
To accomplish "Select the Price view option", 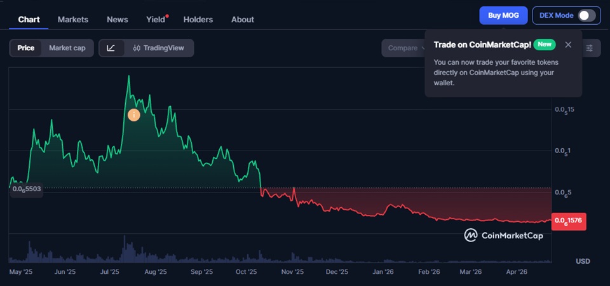I will (x=25, y=48).
